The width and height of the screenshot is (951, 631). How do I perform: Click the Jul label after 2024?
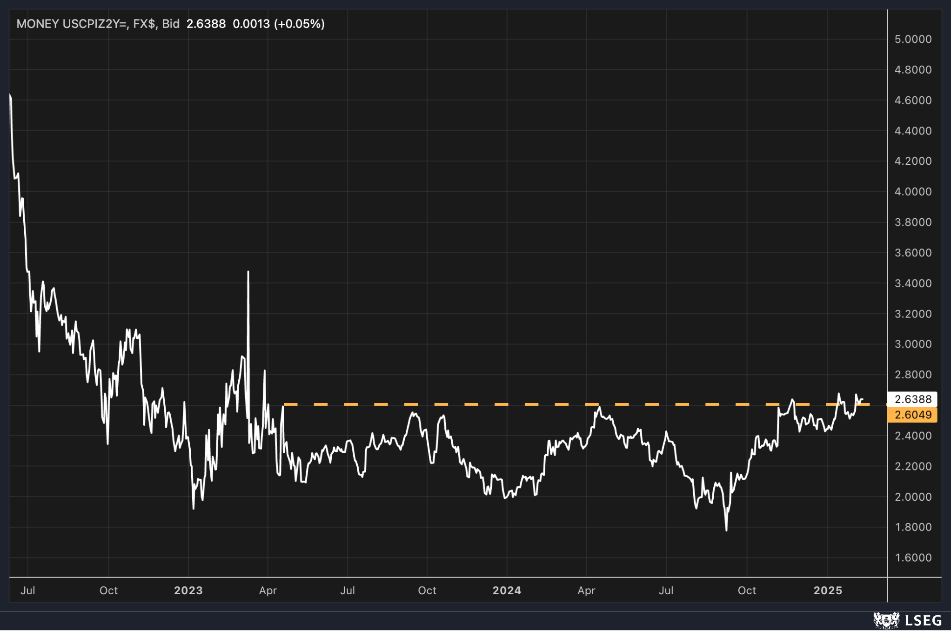pyautogui.click(x=666, y=591)
